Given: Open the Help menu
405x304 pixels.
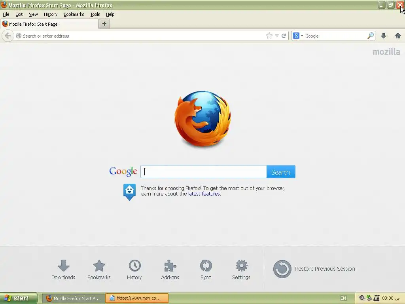Looking at the screenshot, I should pos(110,14).
